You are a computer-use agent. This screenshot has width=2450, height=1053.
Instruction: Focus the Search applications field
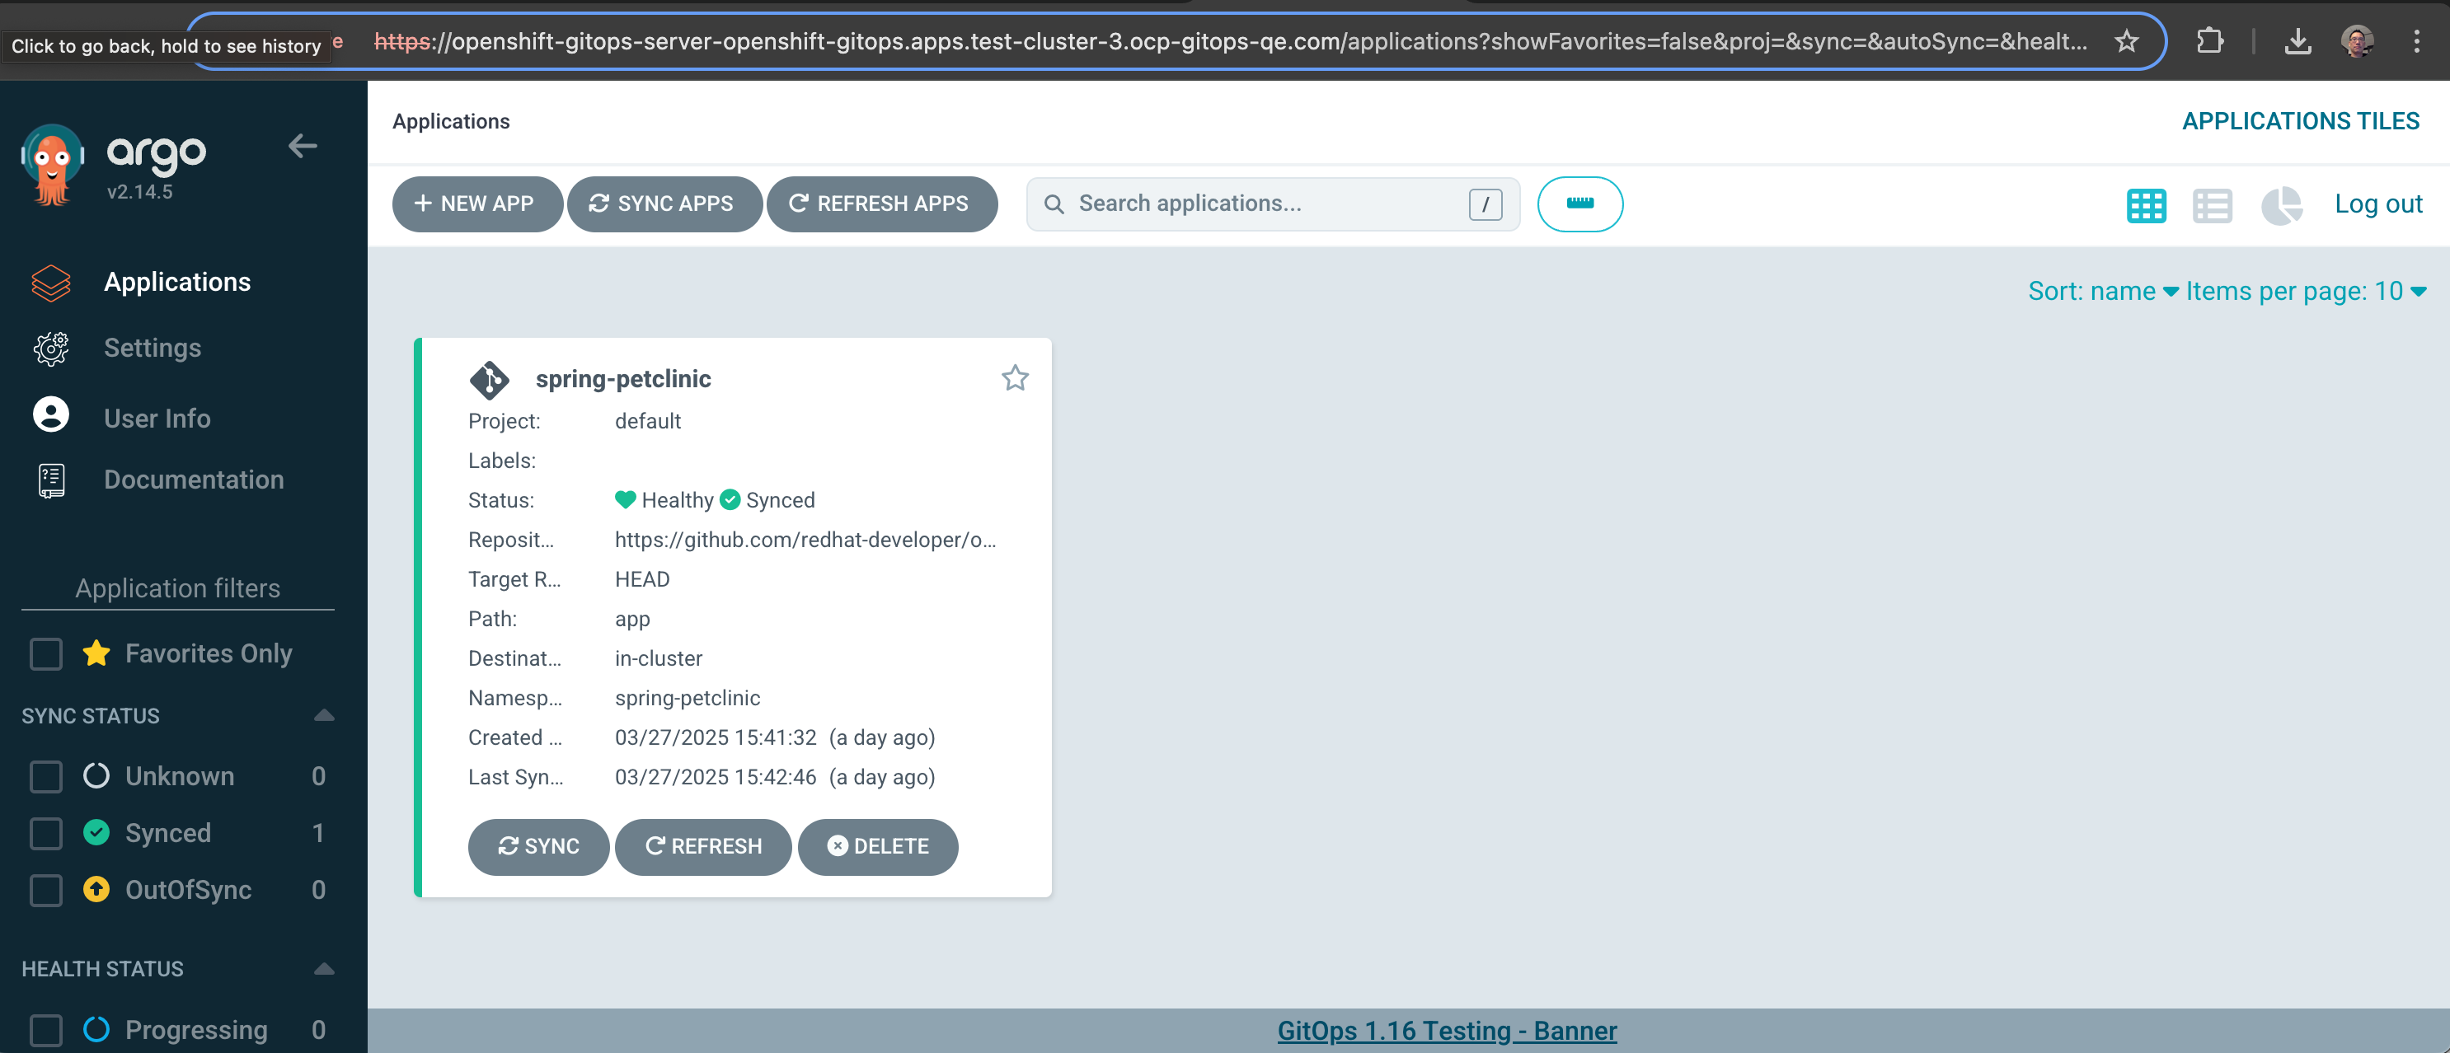click(x=1265, y=204)
